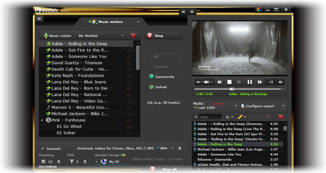Click the right double-arrow panel button

[x=192, y=12]
